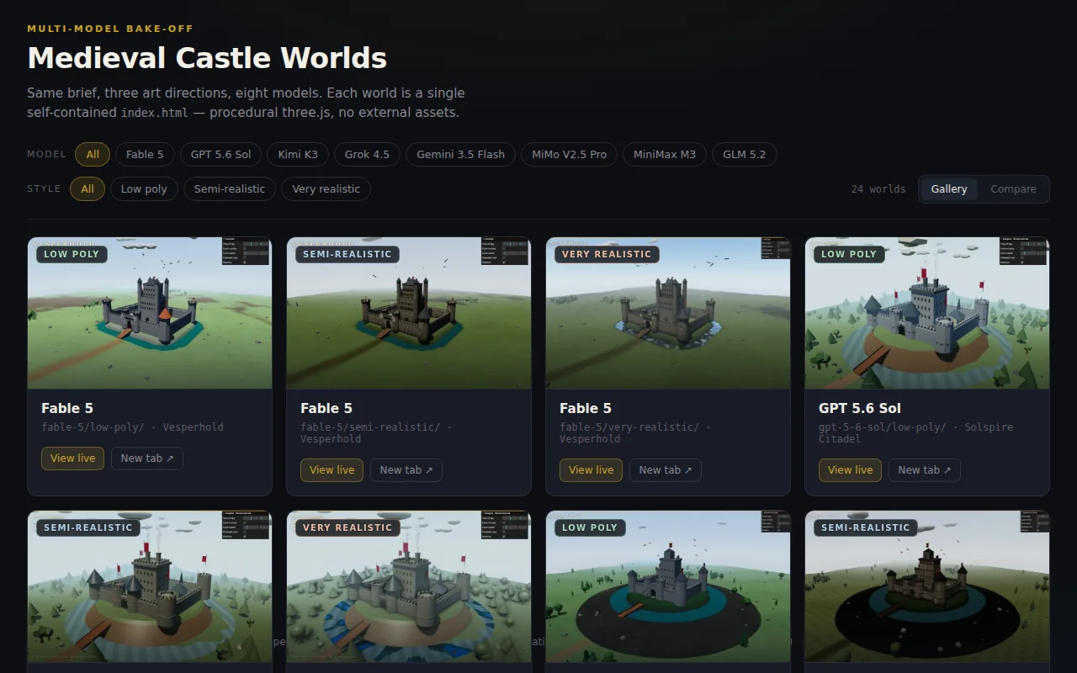This screenshot has width=1077, height=673.
Task: Open second-row very realistic castle with blue moat
Action: pyautogui.click(x=409, y=586)
